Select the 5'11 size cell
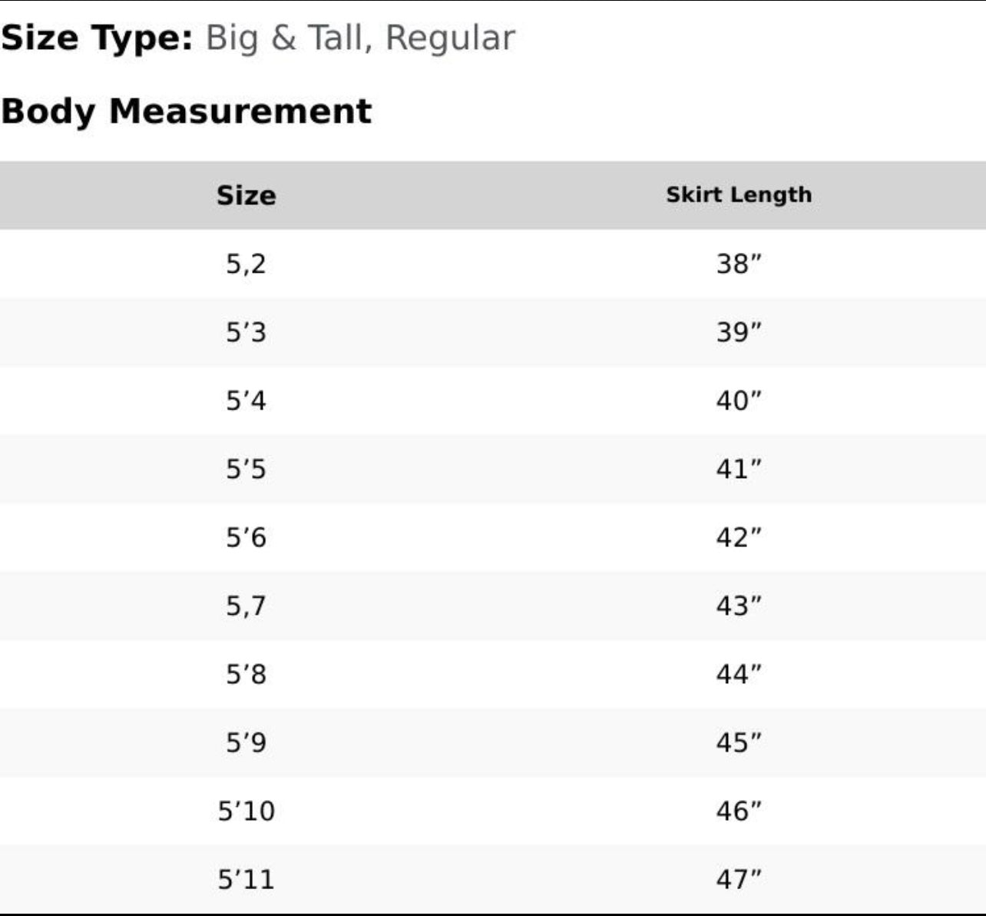 tap(246, 879)
